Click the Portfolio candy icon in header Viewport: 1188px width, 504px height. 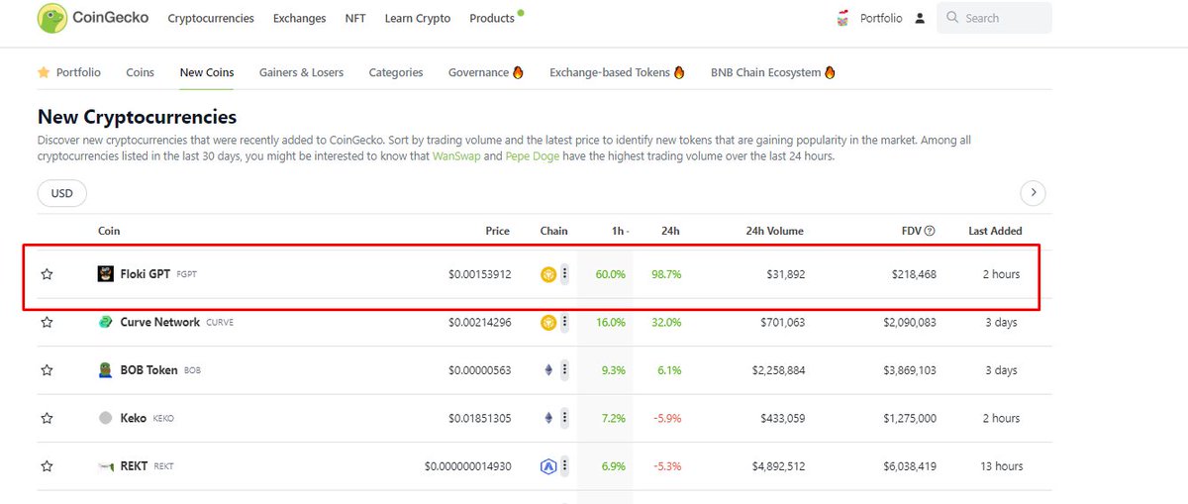click(x=843, y=18)
